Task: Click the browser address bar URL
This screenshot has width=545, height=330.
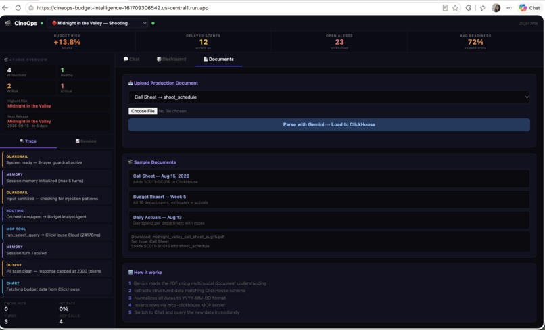Action: (122, 7)
